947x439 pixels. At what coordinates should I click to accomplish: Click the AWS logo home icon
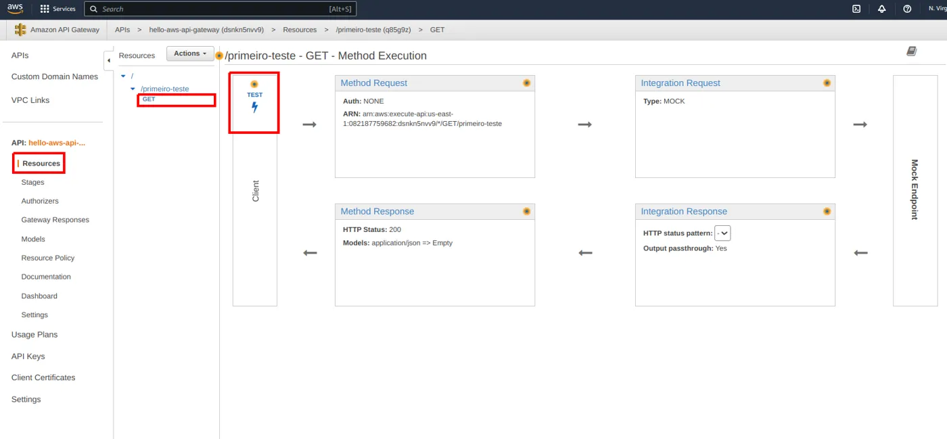click(15, 9)
